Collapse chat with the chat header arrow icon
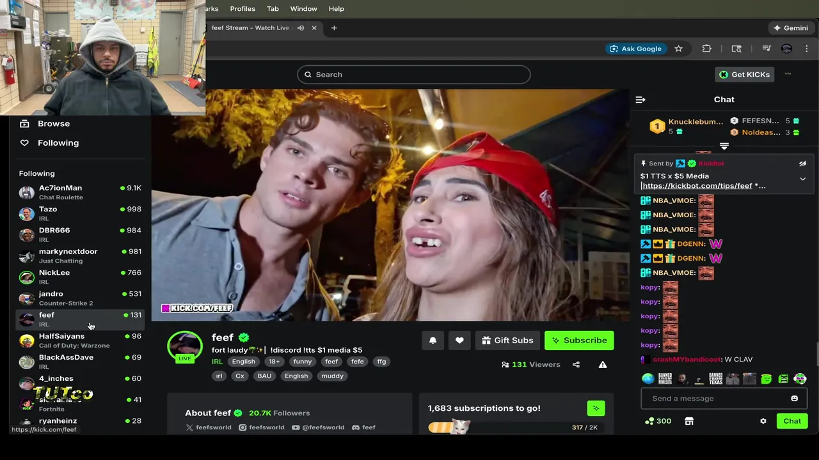The width and height of the screenshot is (819, 460). click(x=640, y=100)
